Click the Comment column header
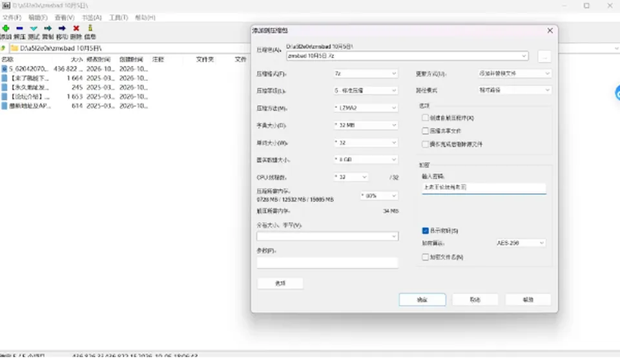 (x=158, y=59)
